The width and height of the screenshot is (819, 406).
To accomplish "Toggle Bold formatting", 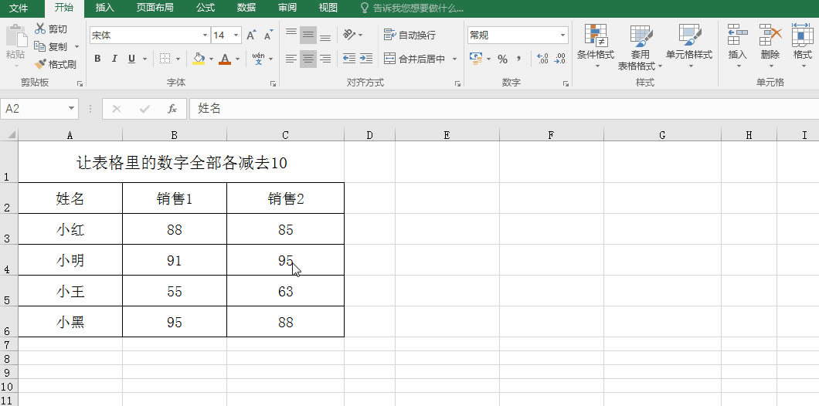I will [x=97, y=59].
